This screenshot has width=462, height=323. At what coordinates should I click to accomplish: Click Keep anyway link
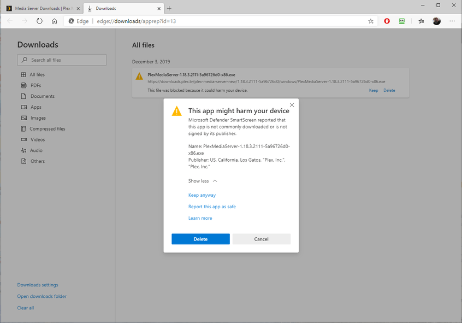202,195
